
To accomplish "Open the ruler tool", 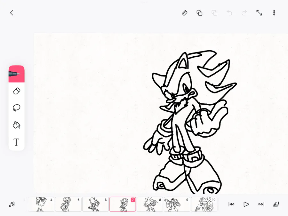I will click(x=185, y=13).
